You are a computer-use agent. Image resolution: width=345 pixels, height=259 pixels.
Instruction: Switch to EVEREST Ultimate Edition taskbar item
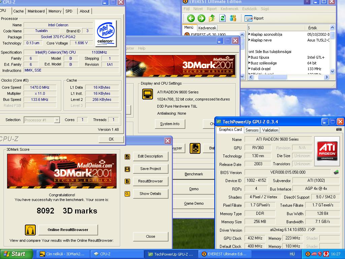pos(225,254)
